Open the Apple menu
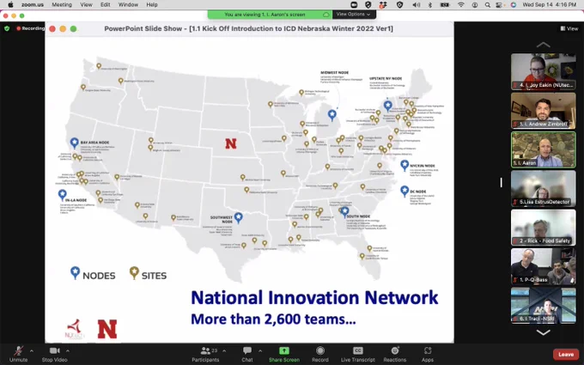The height and width of the screenshot is (365, 584). pos(10,4)
